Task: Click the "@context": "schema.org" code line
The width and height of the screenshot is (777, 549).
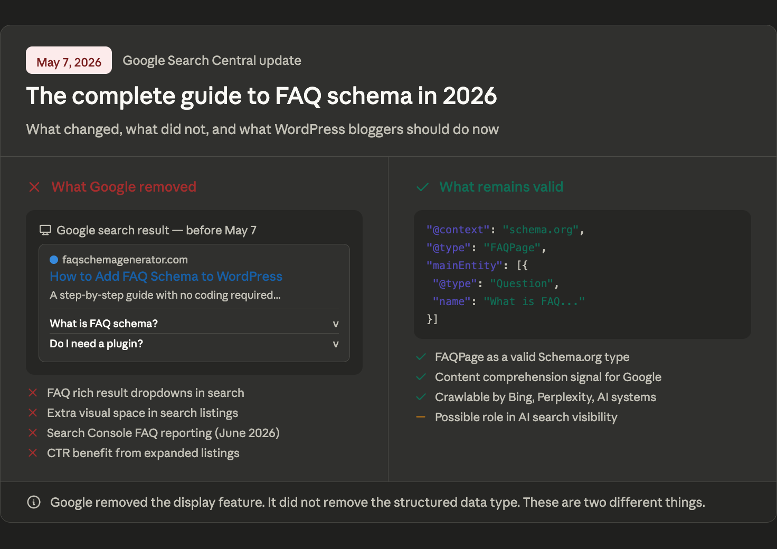Action: (505, 230)
